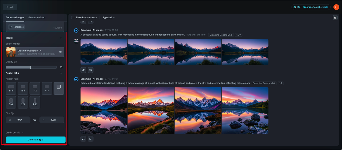
Task: Click the 'Create a breathtaking landscape' prompt text
Action: [x=165, y=83]
